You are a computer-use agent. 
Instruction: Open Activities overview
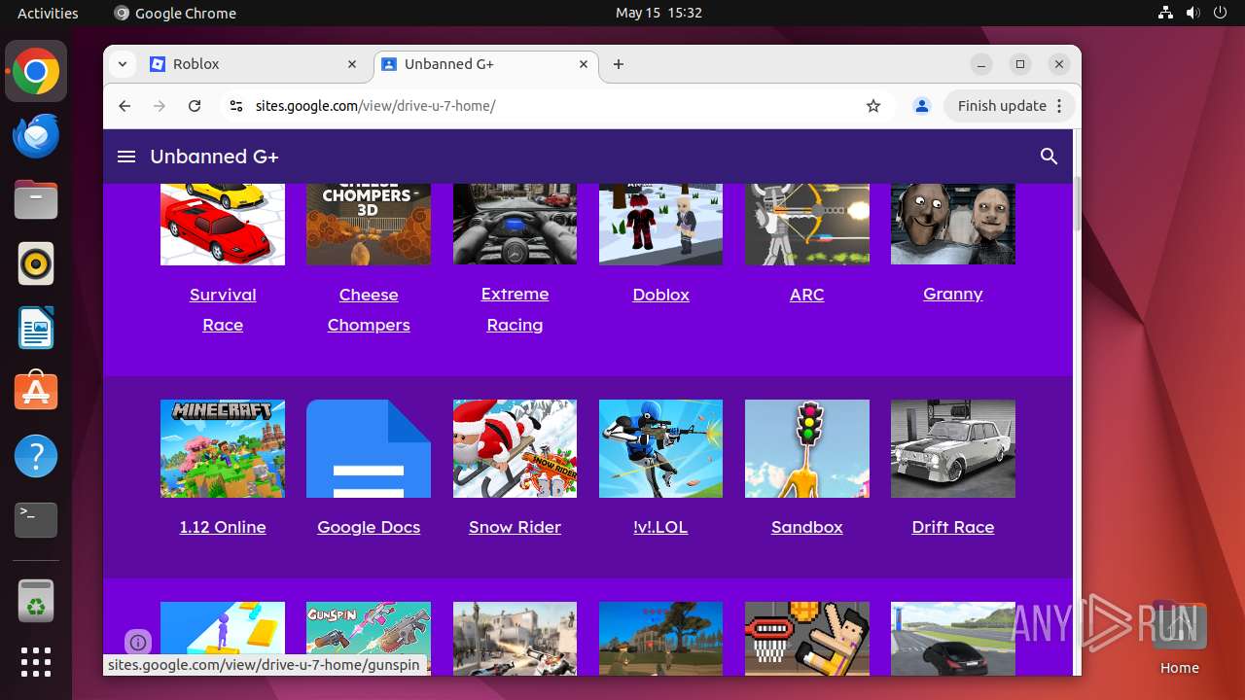(48, 13)
